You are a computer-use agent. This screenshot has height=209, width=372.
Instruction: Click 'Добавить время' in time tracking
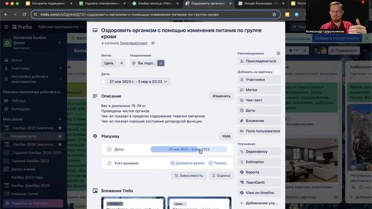click(x=187, y=163)
